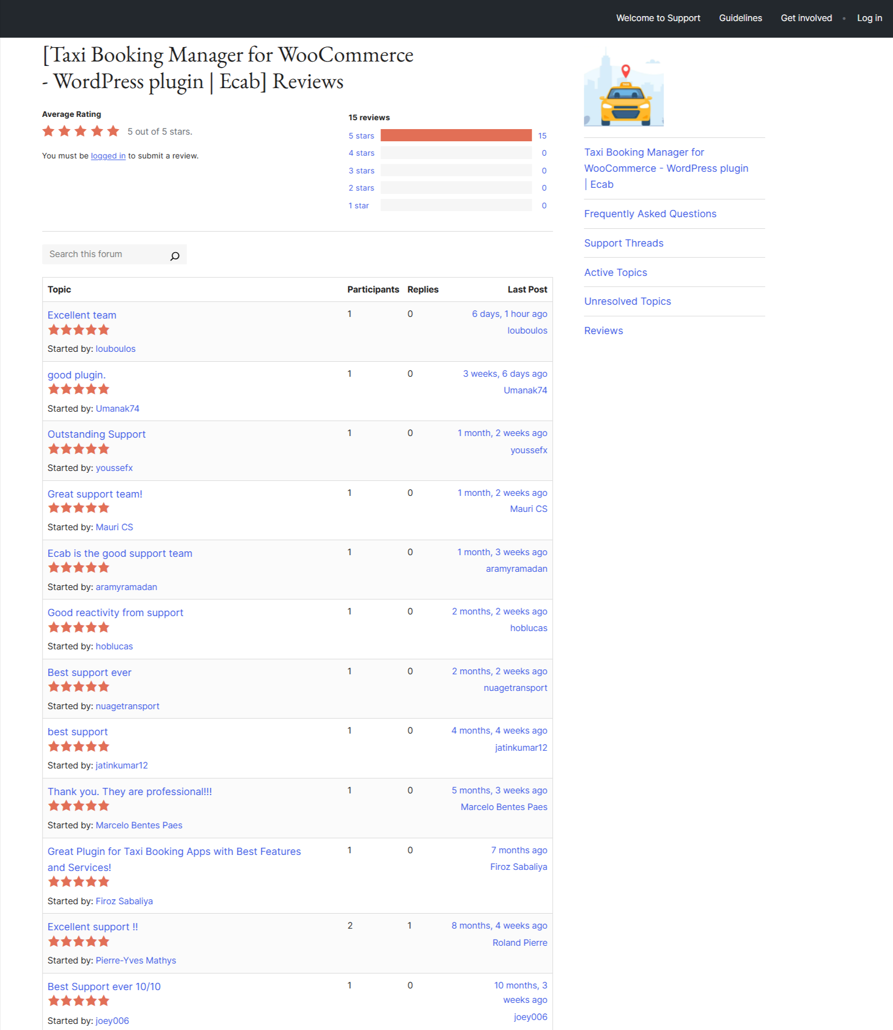This screenshot has width=893, height=1030.
Task: Click the average rating stars
Action: [81, 131]
